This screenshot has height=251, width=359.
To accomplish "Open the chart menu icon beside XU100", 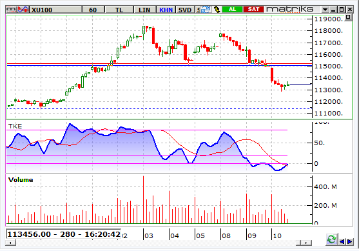I will coord(12,10).
